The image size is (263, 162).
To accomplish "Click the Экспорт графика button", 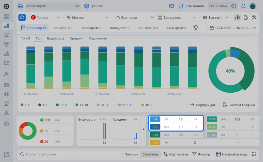I will click(x=239, y=105).
